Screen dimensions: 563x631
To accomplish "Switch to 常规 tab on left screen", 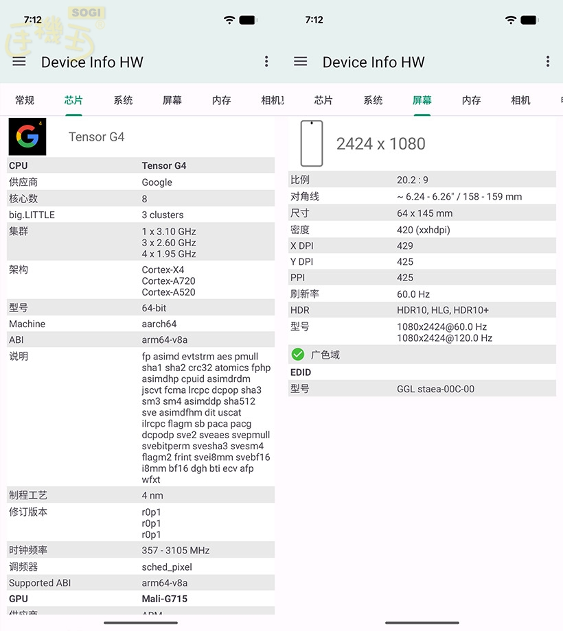I will pos(25,100).
